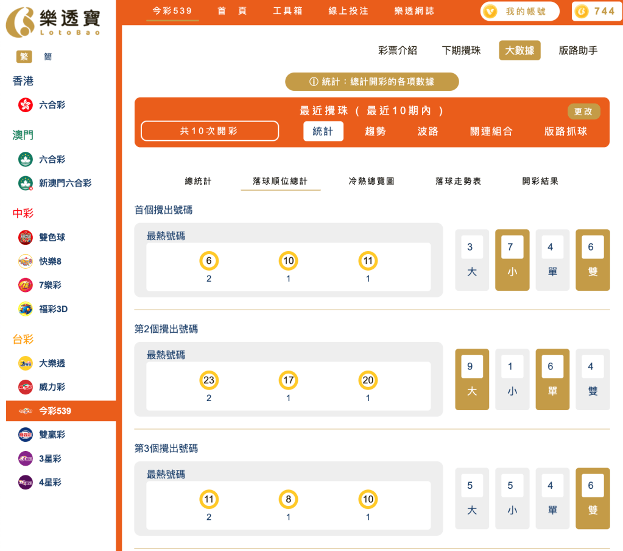
Task: Select hot number ball 17 in second draw
Action: pyautogui.click(x=289, y=380)
